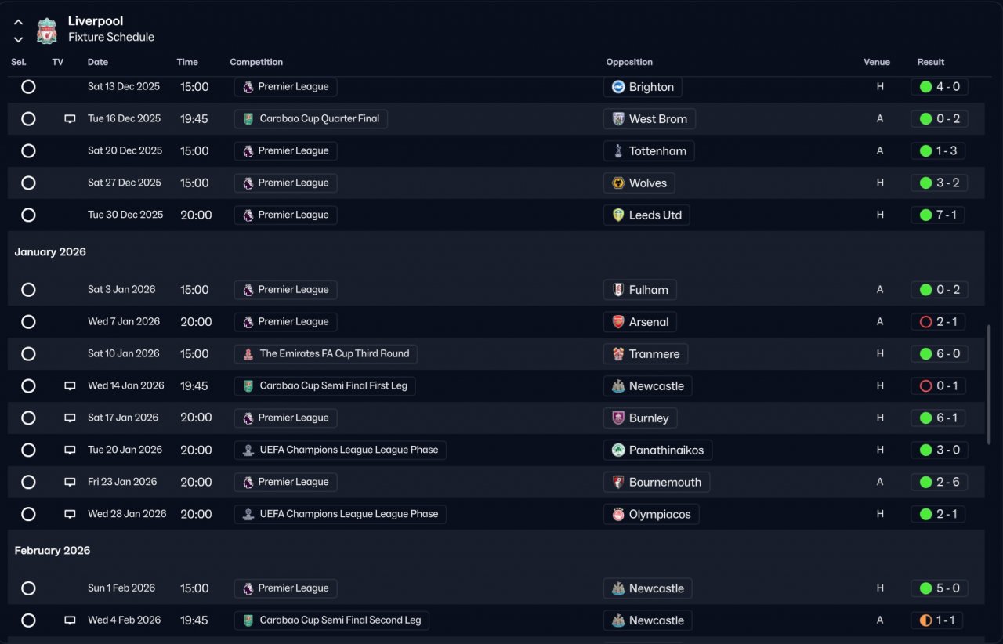Screen dimensions: 1003x644
Task: Click the TV icon on the Panathinaikos row
Action: pyautogui.click(x=70, y=450)
